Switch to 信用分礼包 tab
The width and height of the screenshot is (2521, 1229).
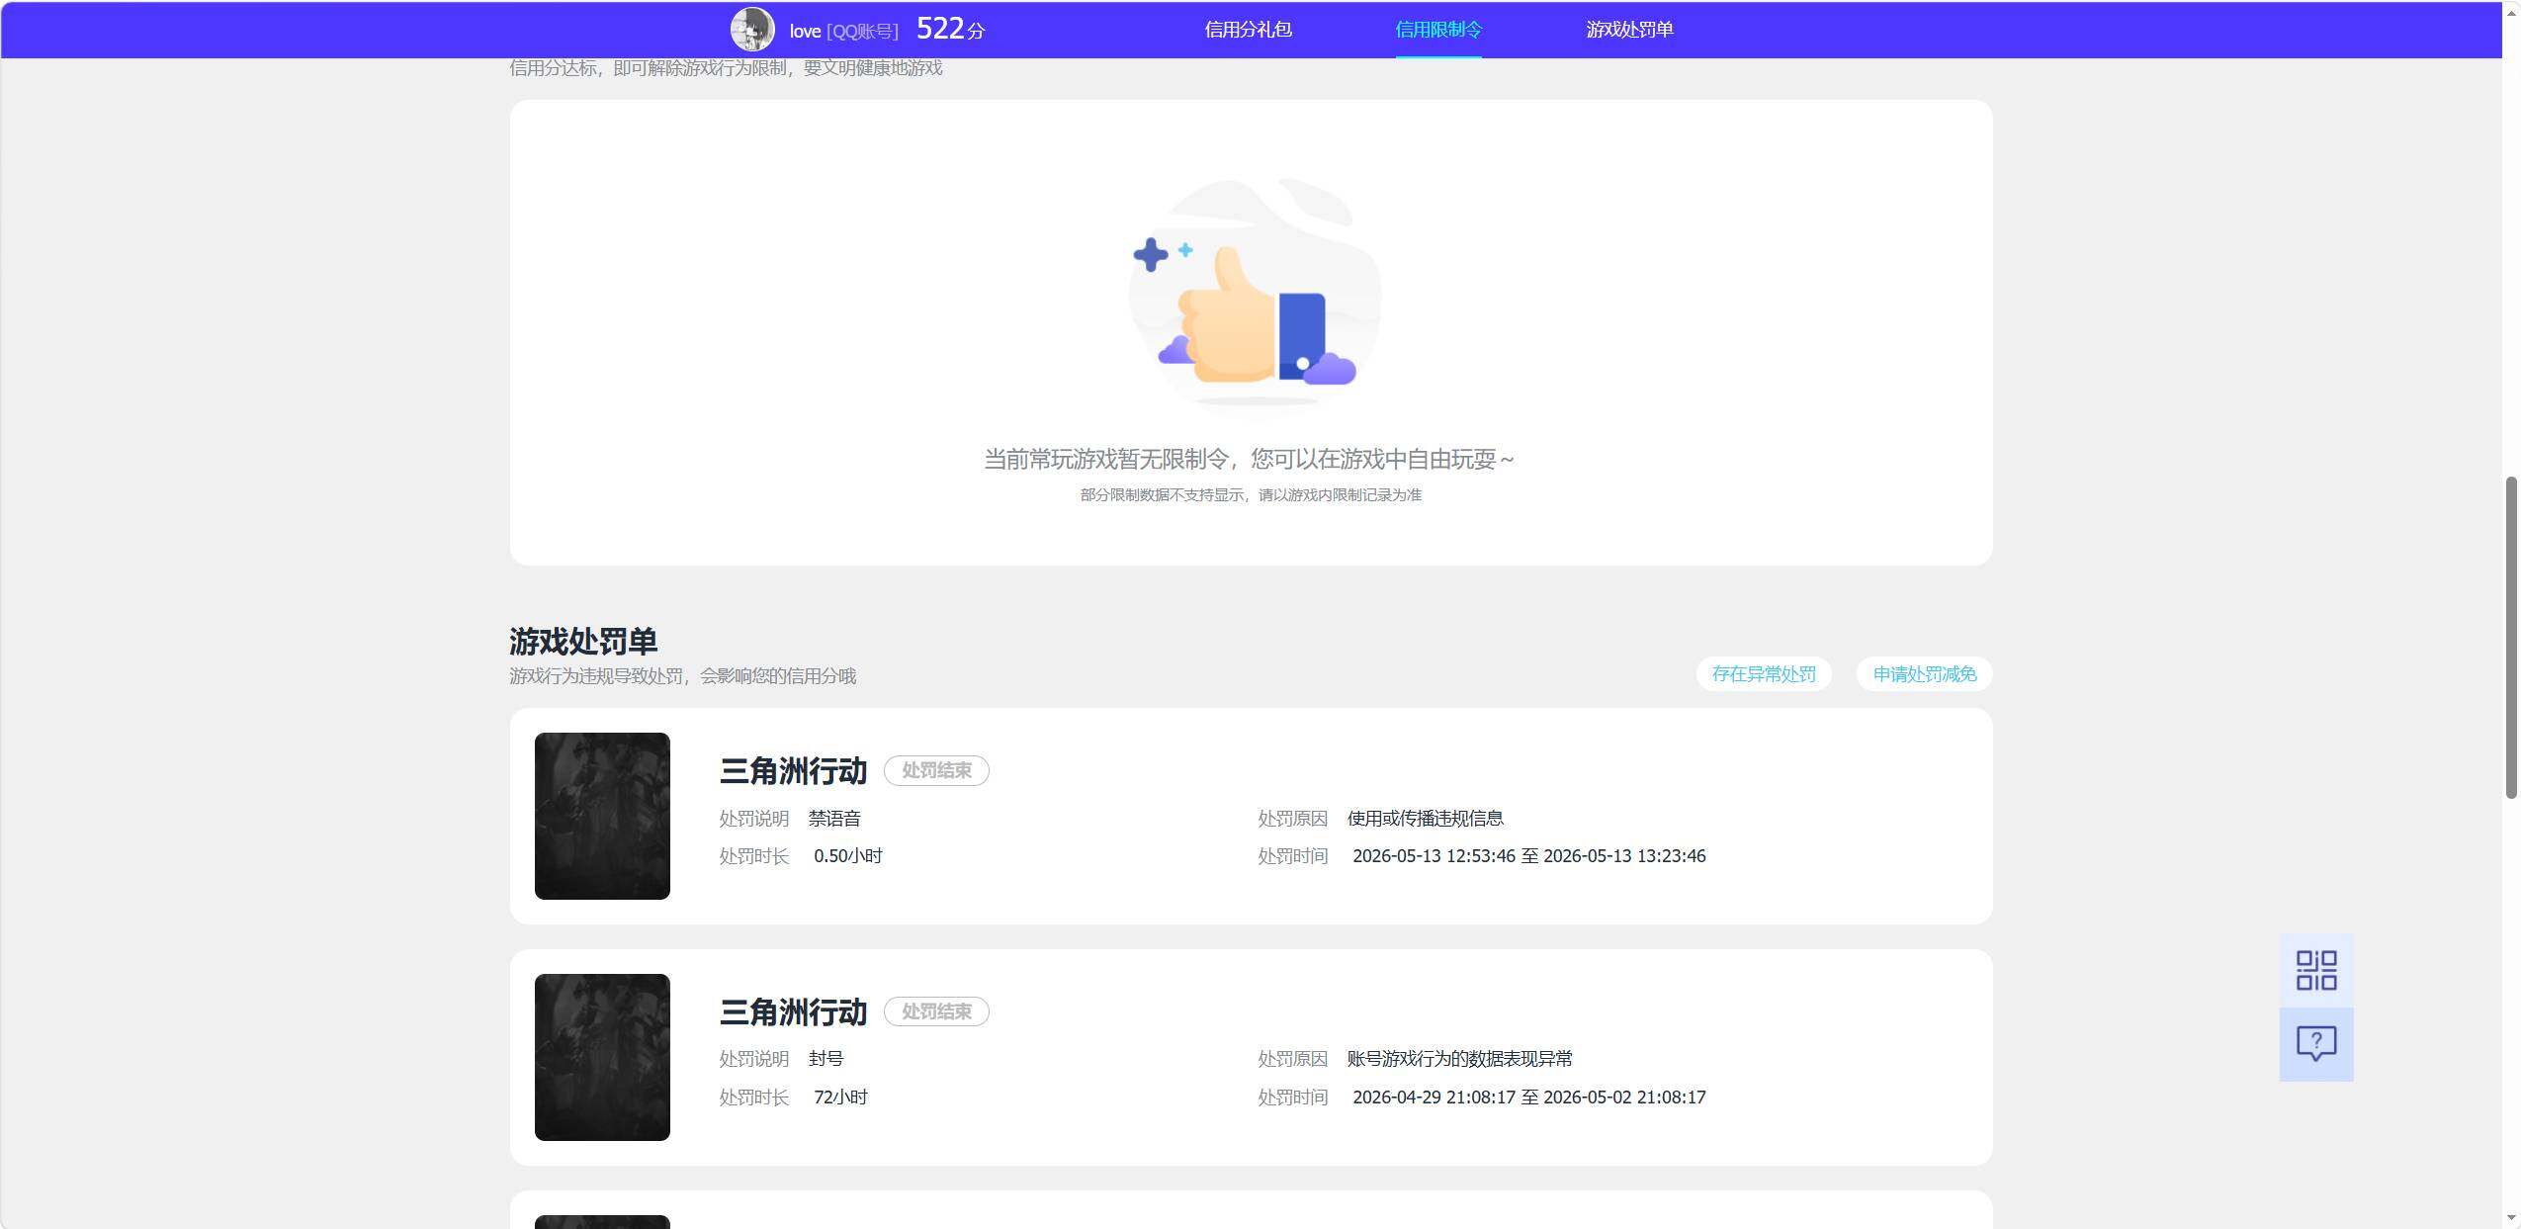pos(1248,30)
